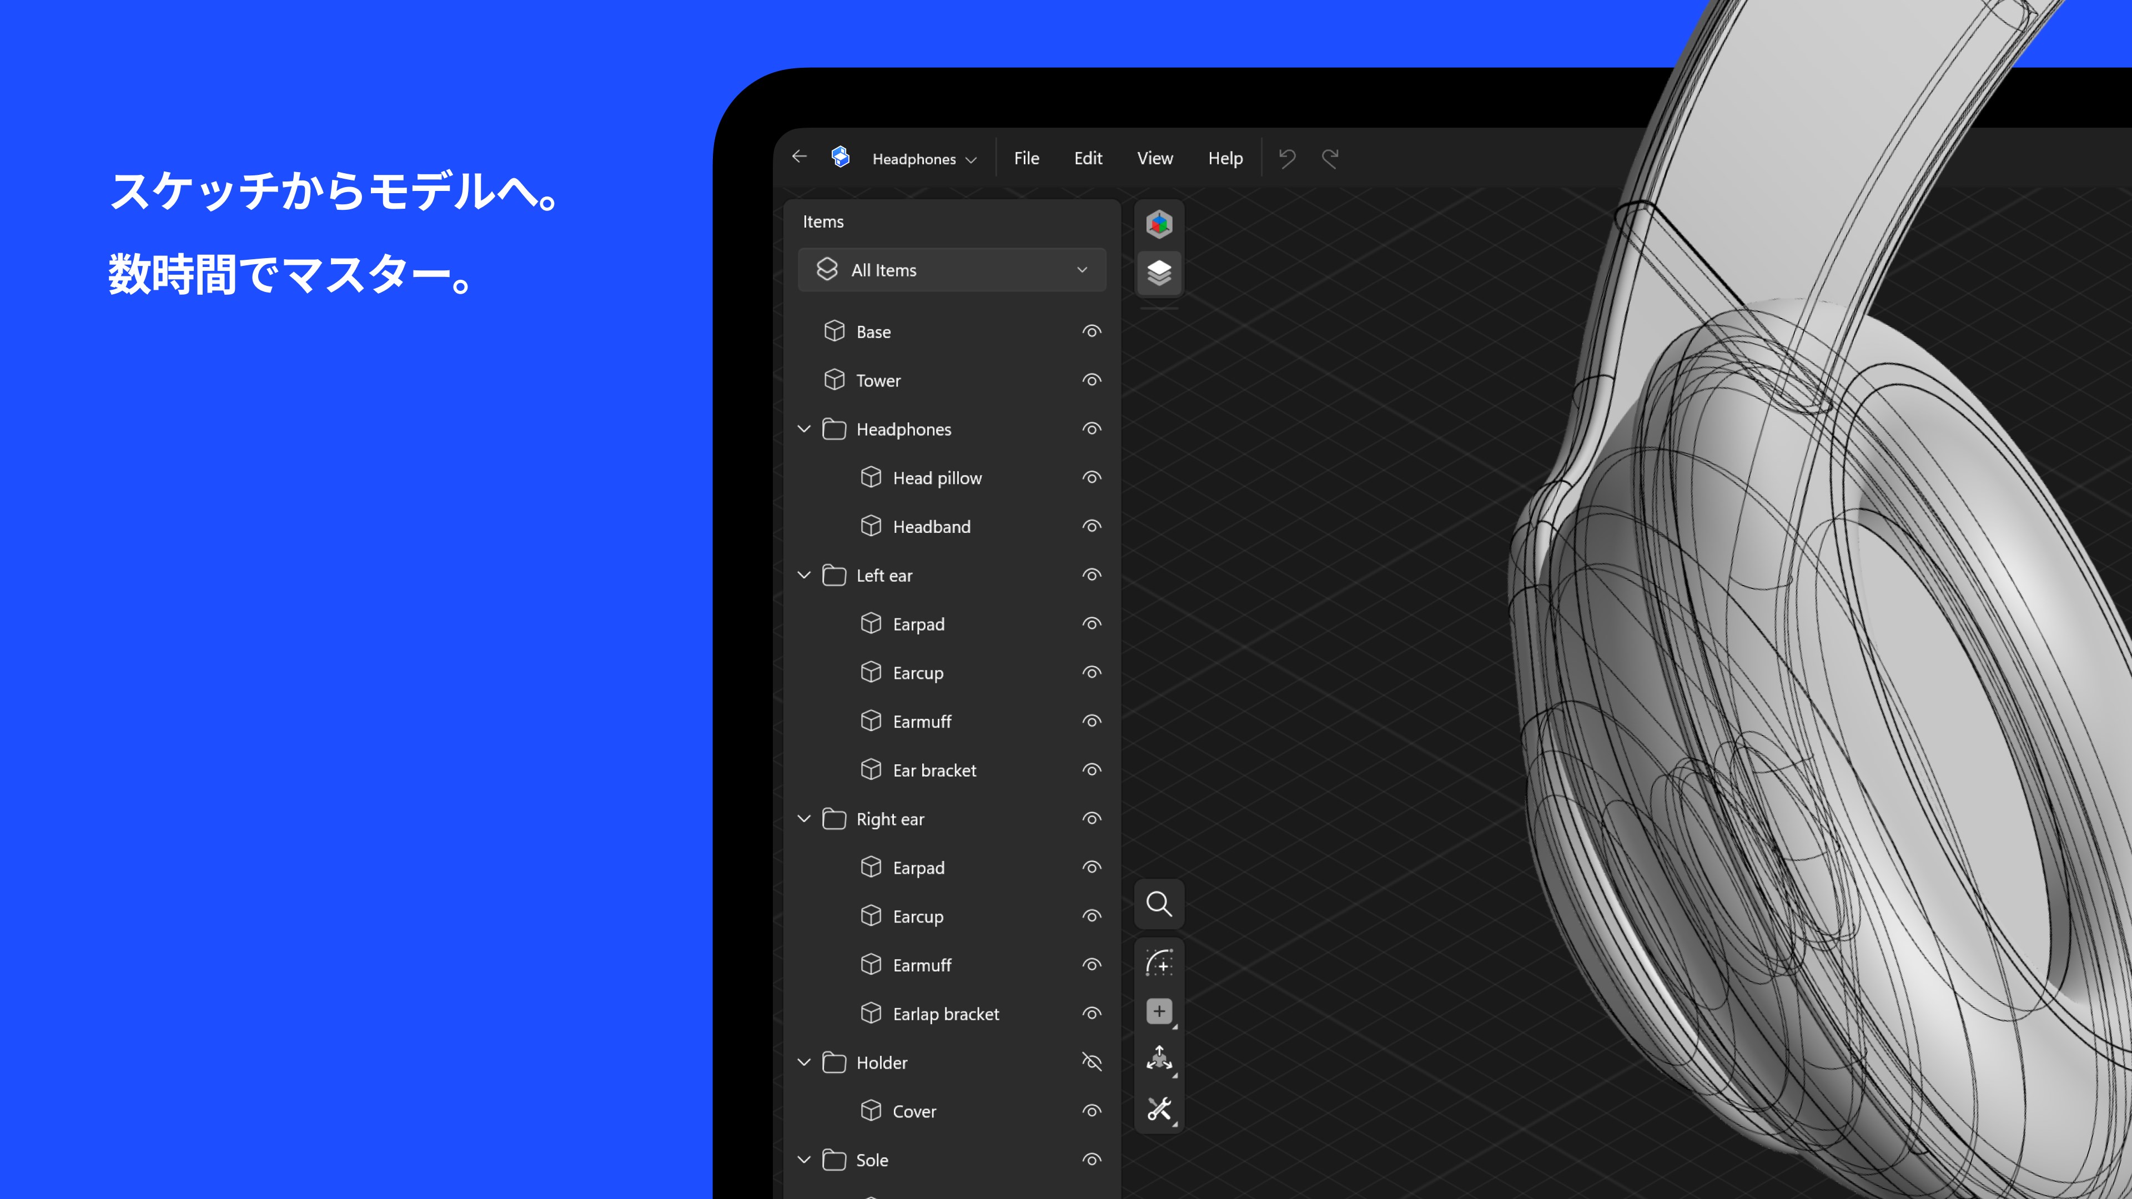Toggle visibility of Left ear group
The width and height of the screenshot is (2132, 1199).
point(1091,574)
